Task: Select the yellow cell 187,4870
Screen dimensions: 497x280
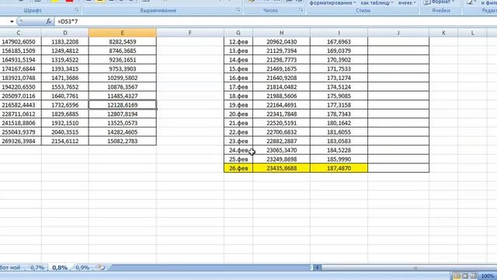Action: tap(339, 168)
